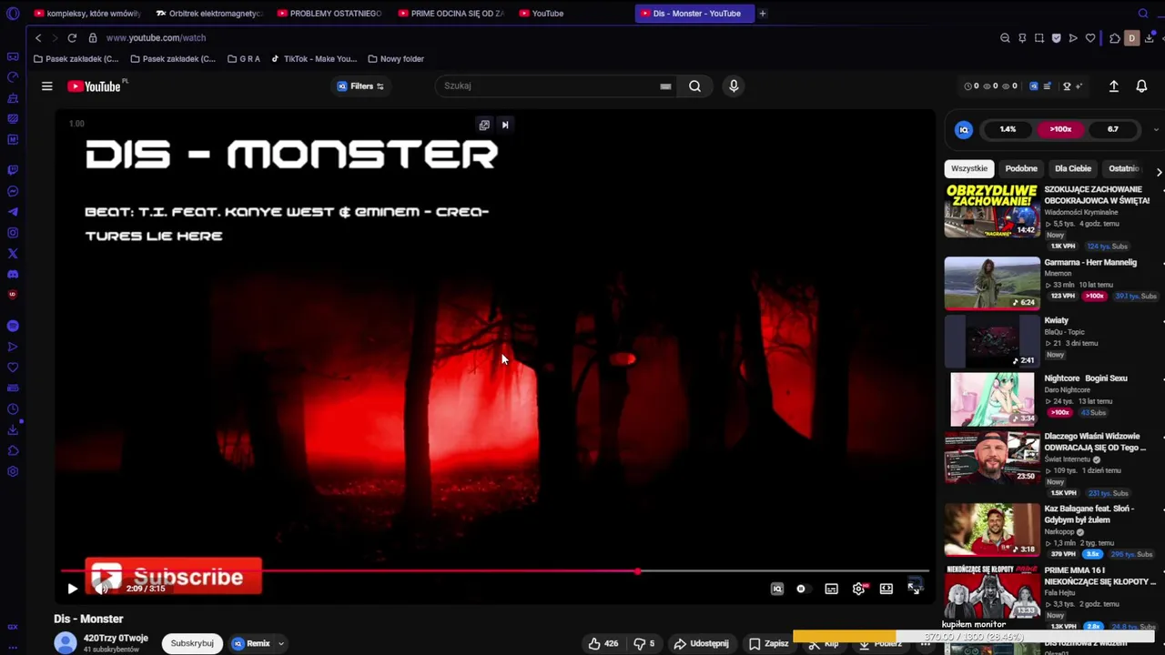Open the sidebar settings gear icon
Viewport: 1165px width, 655px height.
[x=13, y=471]
